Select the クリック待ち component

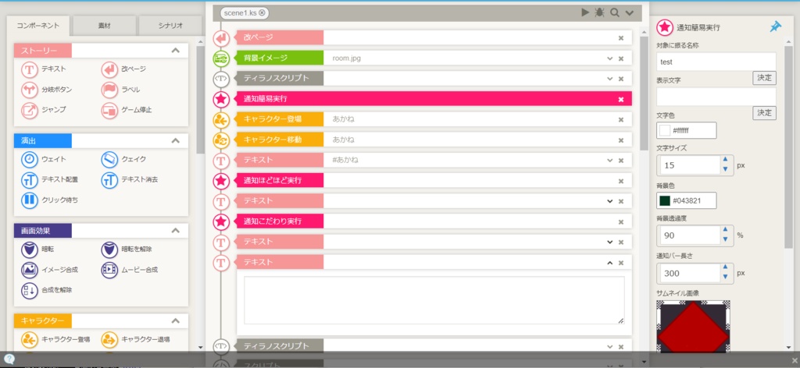(x=49, y=200)
